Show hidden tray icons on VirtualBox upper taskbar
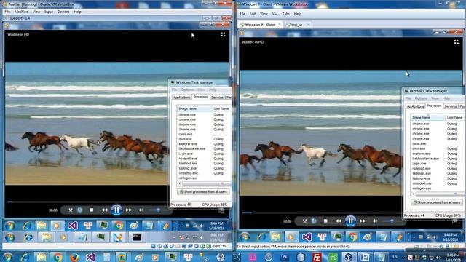The width and height of the screenshot is (466, 262). pos(180,226)
